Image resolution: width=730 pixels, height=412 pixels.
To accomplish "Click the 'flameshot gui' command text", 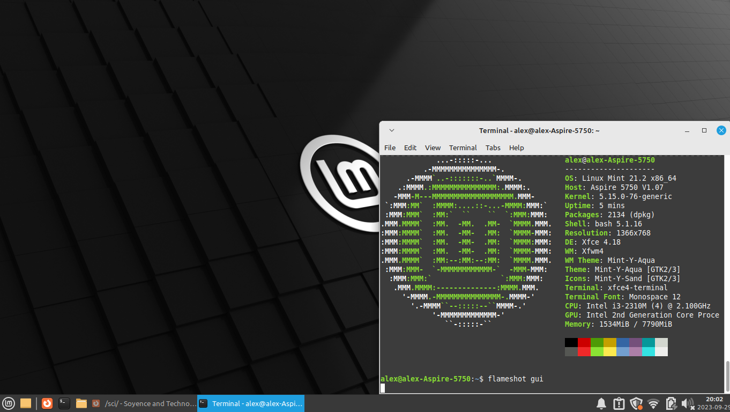I will [x=516, y=379].
